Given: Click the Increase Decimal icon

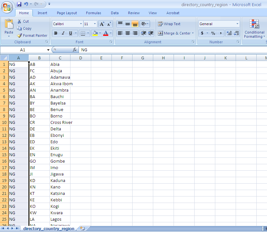Looking at the screenshot, I should (x=229, y=33).
